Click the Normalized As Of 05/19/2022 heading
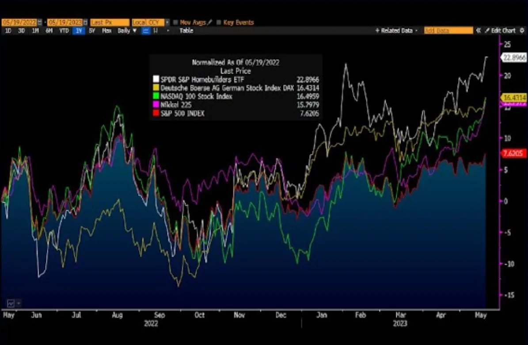This screenshot has height=345, width=528. pyautogui.click(x=236, y=62)
